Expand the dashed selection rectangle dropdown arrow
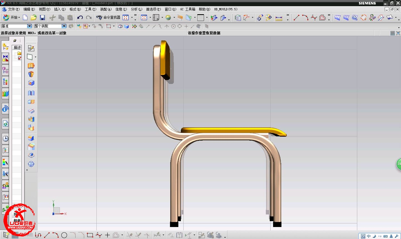The image size is (401, 239). [x=114, y=26]
